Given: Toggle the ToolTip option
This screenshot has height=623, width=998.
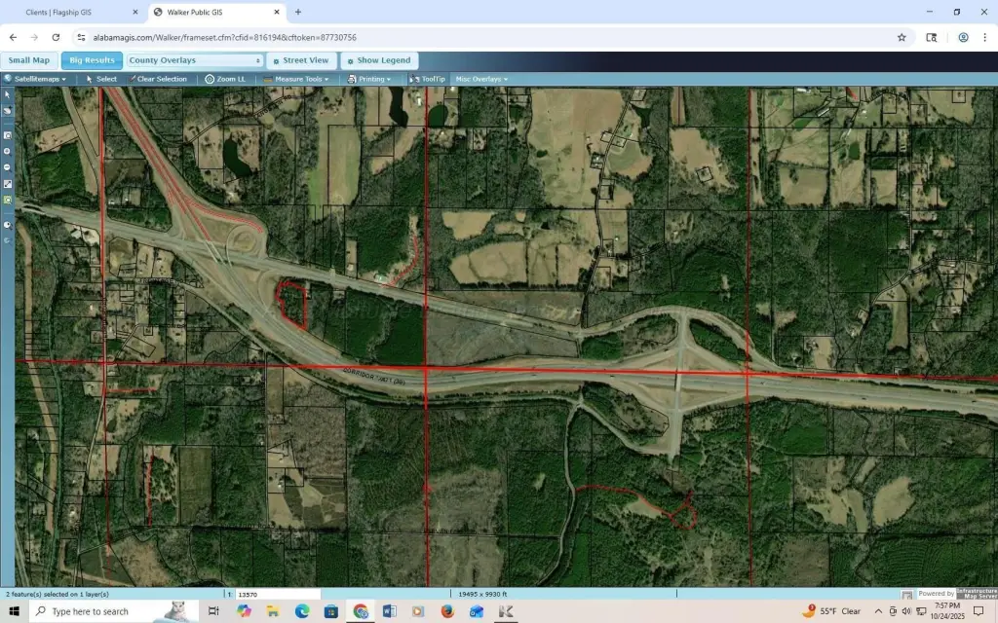Looking at the screenshot, I should 428,79.
